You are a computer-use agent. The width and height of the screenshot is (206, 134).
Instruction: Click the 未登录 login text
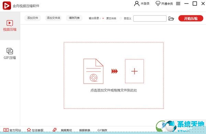pos(145,3)
